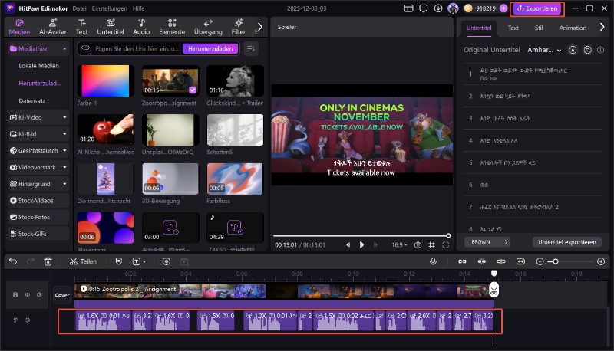Click the sort list icon beside Herunterzuladen

tap(250, 48)
